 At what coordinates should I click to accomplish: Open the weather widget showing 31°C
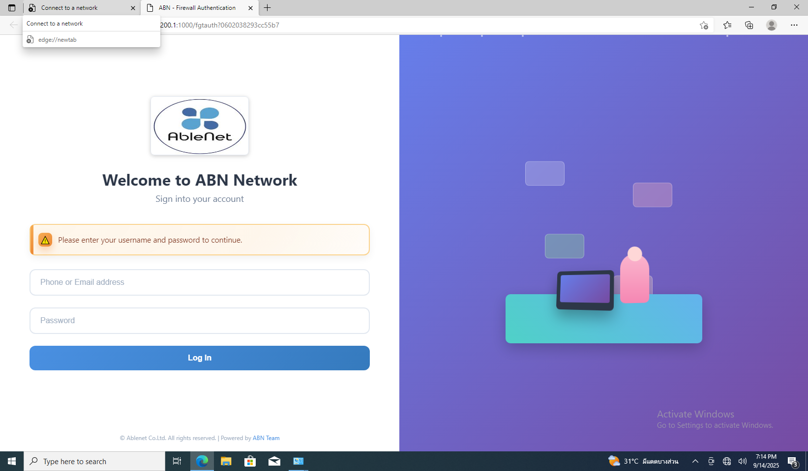pos(644,461)
